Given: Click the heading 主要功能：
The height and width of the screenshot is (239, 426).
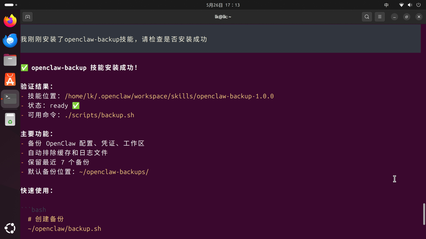Looking at the screenshot, I should [37, 134].
